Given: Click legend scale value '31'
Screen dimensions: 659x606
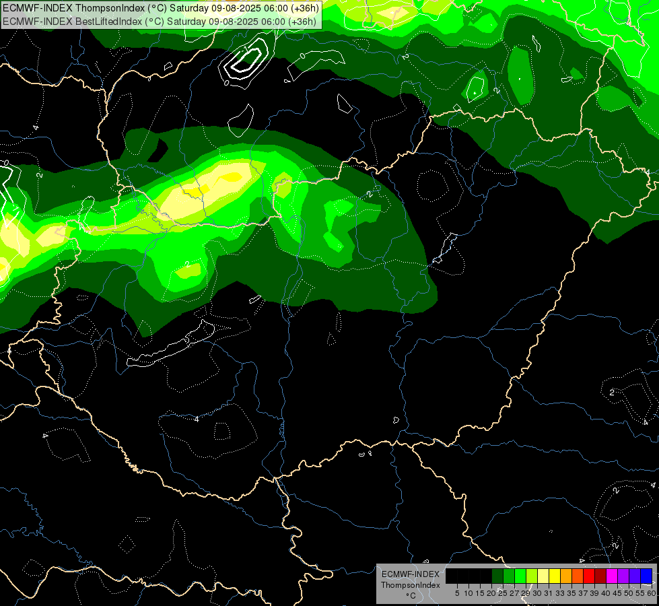Looking at the screenshot, I should (x=549, y=593).
